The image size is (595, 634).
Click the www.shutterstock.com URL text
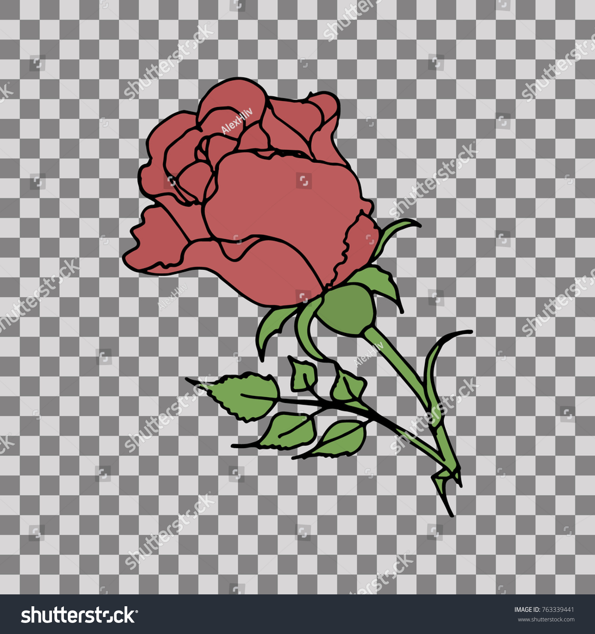546,620
